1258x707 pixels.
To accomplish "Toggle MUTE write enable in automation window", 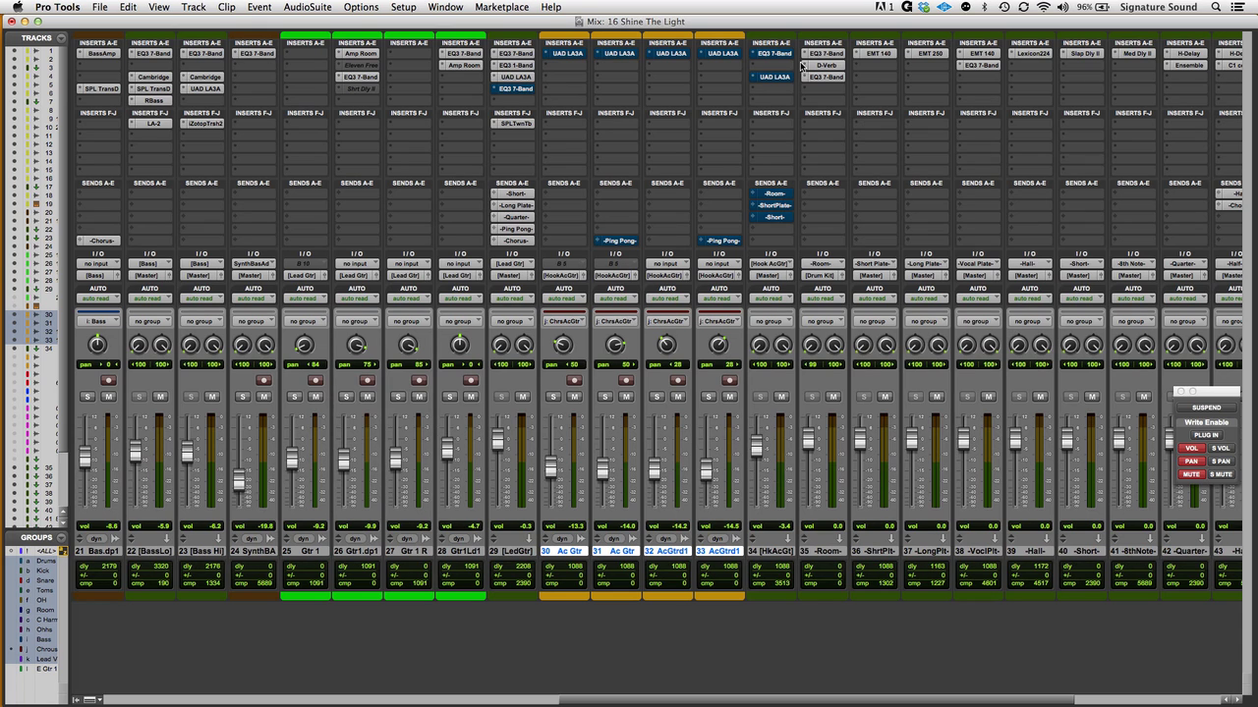I will (1191, 474).
